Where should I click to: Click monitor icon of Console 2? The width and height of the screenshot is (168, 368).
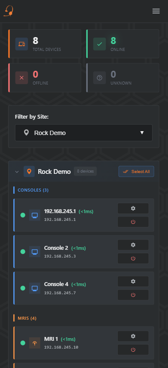(x=34, y=252)
